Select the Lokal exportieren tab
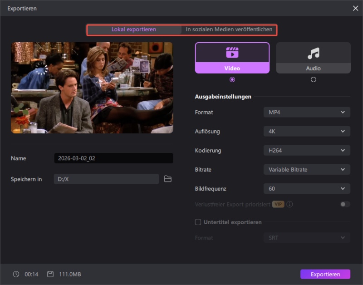The image size is (363, 285). coord(134,29)
